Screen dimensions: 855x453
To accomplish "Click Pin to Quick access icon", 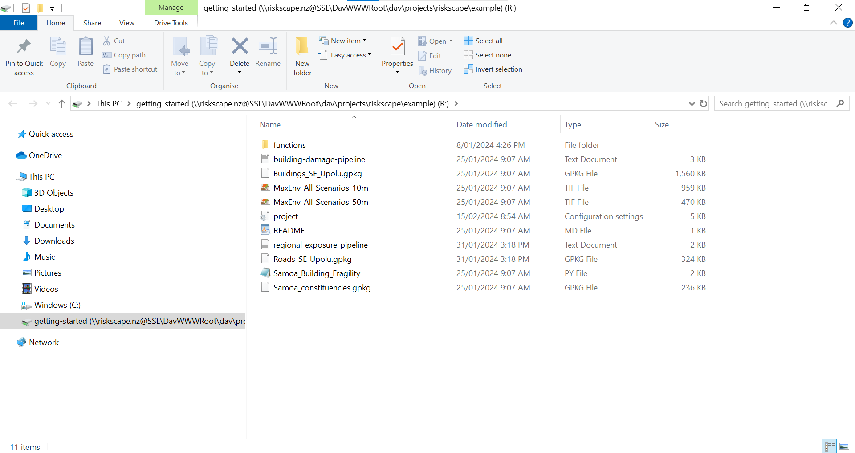I will (24, 47).
